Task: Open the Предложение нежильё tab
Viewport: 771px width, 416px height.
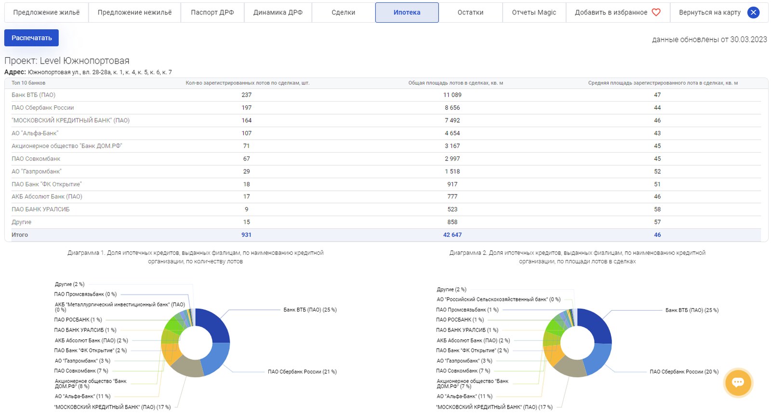Action: coord(134,13)
